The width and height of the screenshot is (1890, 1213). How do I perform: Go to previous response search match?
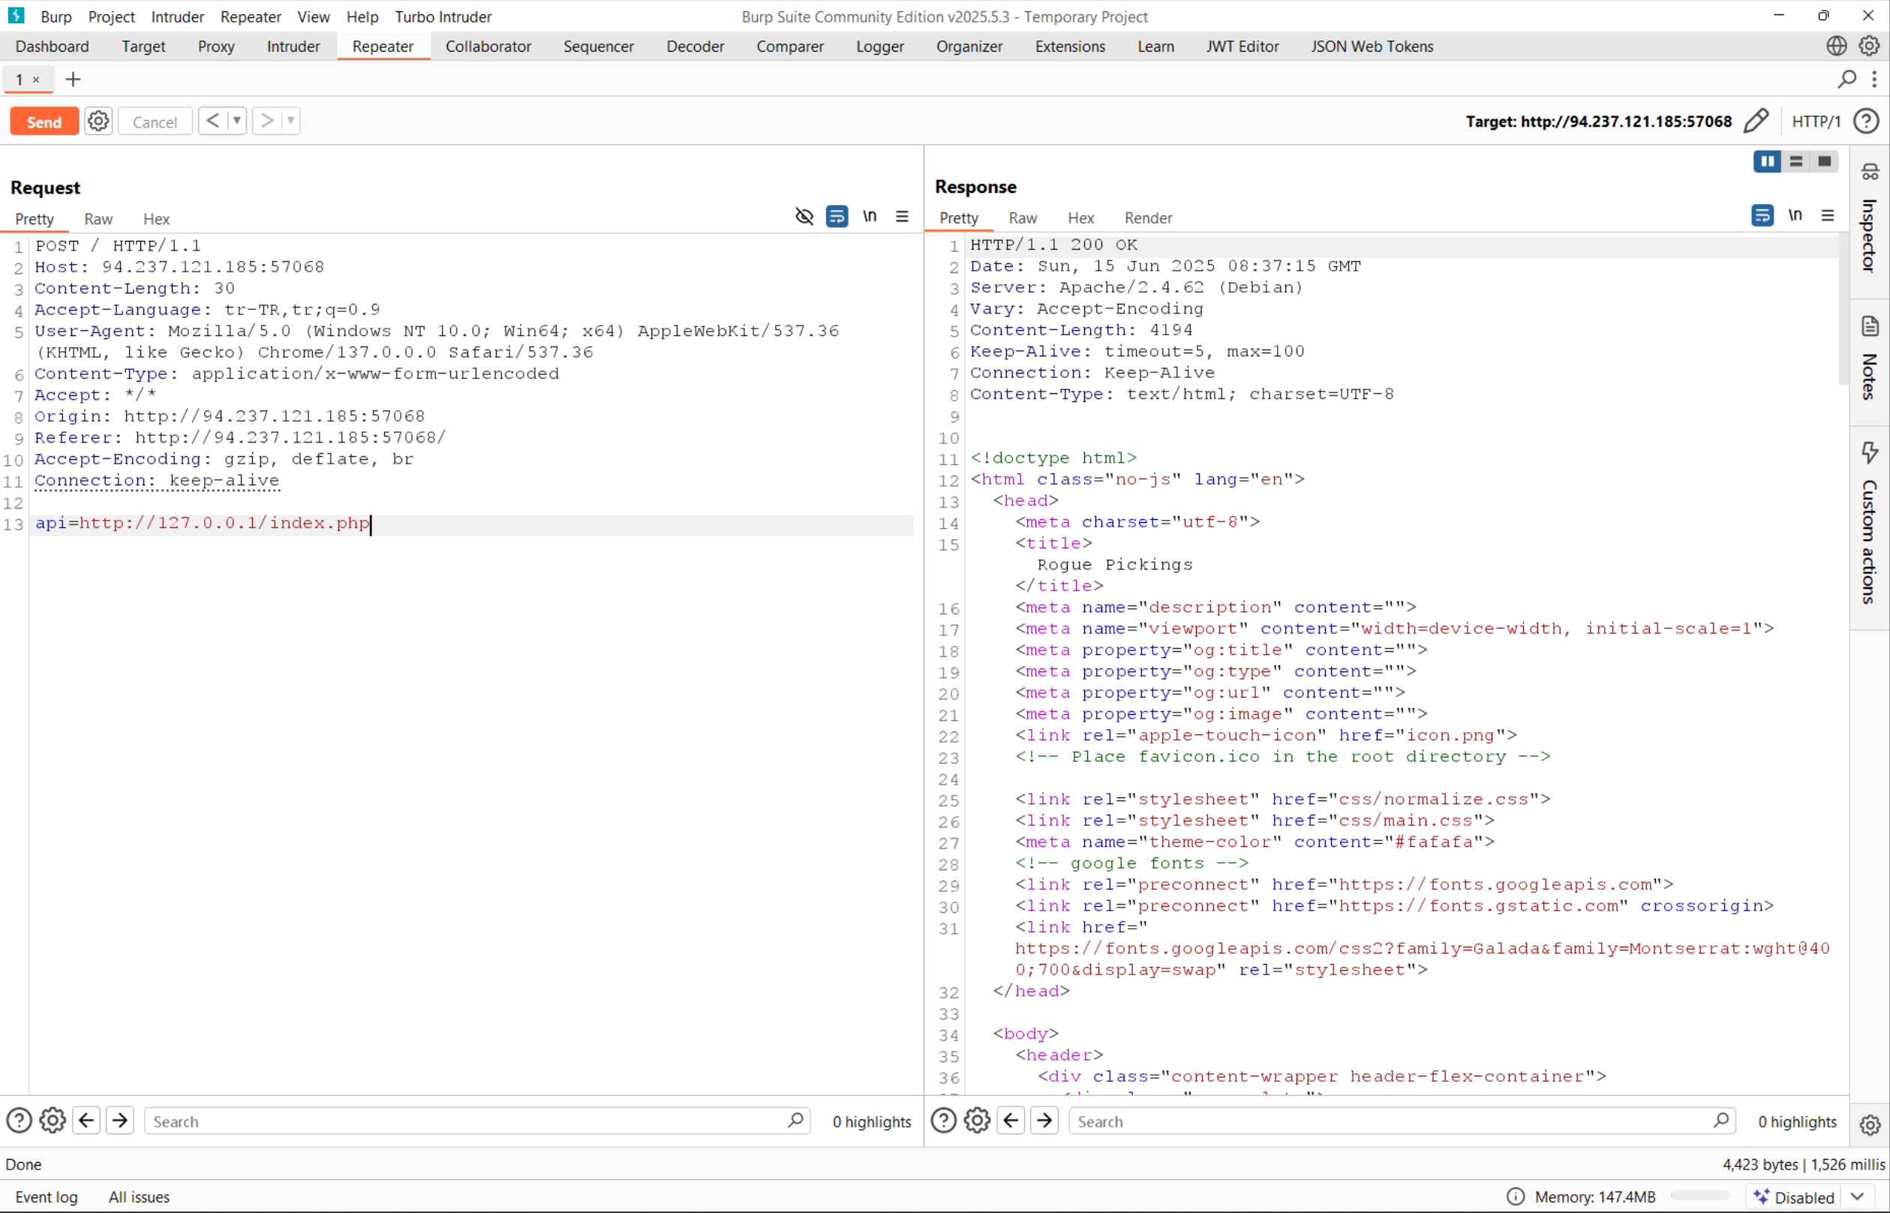[x=1011, y=1120]
